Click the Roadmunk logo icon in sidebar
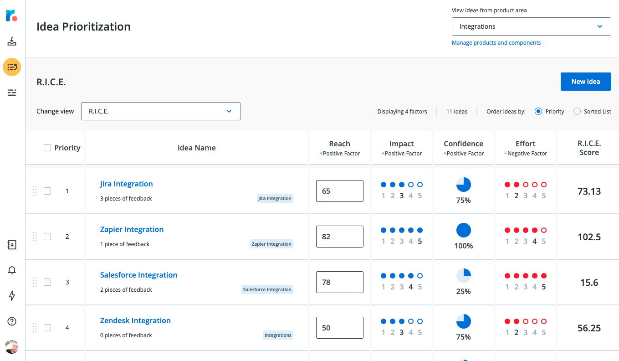 pos(12,15)
